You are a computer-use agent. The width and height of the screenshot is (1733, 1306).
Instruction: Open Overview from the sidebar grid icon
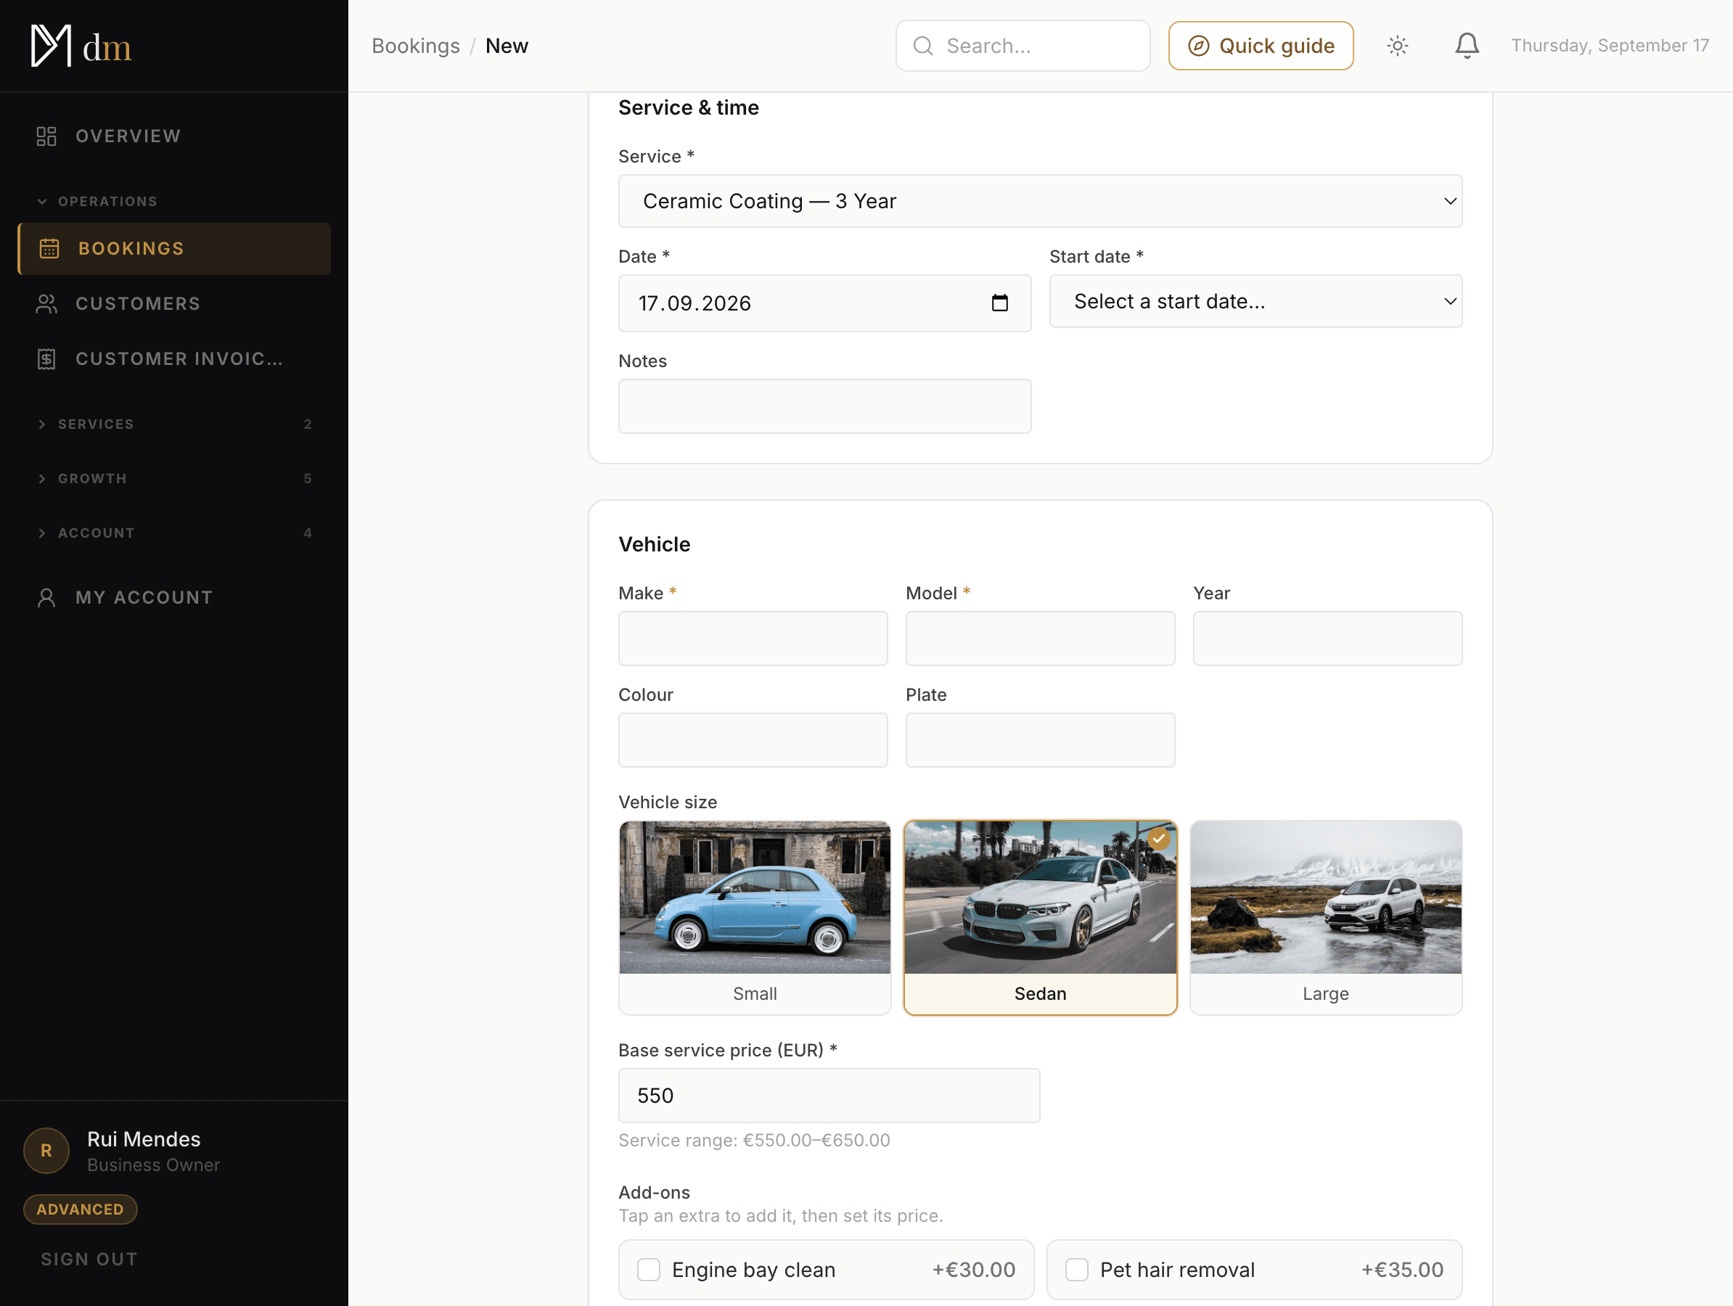tap(47, 136)
